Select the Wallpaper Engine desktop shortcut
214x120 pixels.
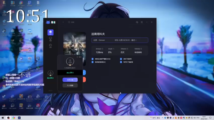click(13, 98)
